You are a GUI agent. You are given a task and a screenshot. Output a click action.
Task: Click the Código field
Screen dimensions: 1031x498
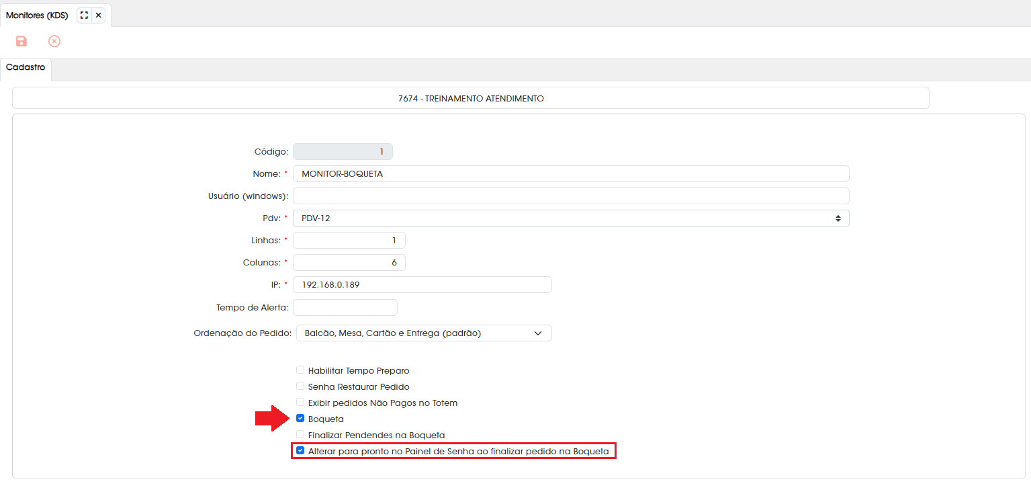tap(343, 151)
